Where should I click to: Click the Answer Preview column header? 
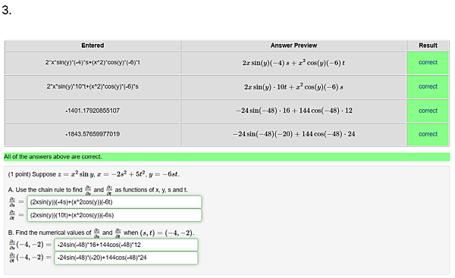[293, 45]
